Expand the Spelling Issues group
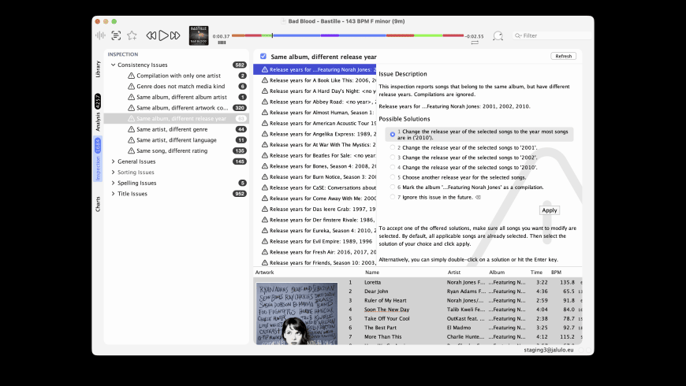686x386 pixels. point(113,183)
